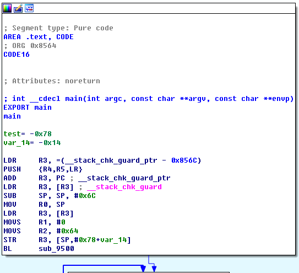Click the node color palette icon
Viewport: 299px width, 273px height.
(7, 8)
